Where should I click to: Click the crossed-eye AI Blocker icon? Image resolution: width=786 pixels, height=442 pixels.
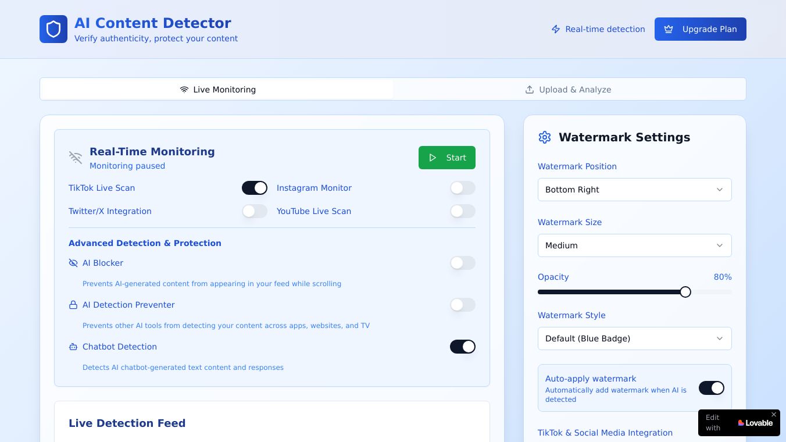[x=73, y=263]
